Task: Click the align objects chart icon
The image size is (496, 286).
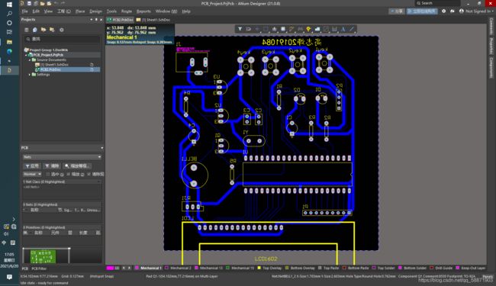Action: 274,29
